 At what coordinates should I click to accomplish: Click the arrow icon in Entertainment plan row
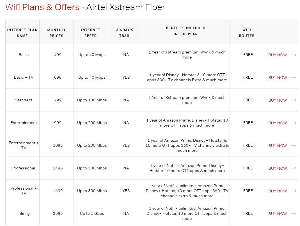[x=294, y=123]
